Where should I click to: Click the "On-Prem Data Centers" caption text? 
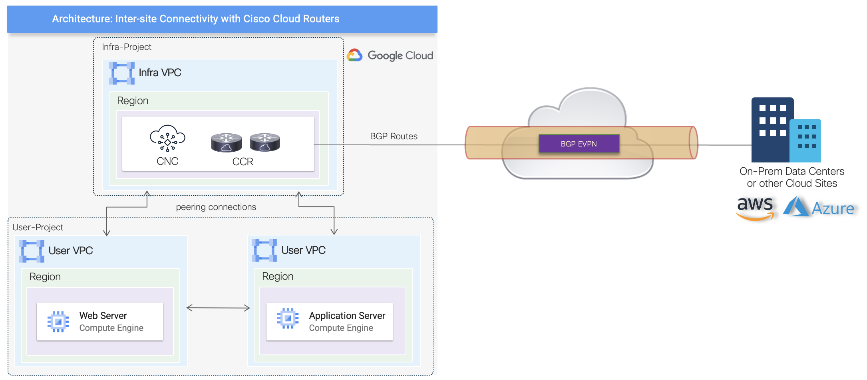coord(791,171)
